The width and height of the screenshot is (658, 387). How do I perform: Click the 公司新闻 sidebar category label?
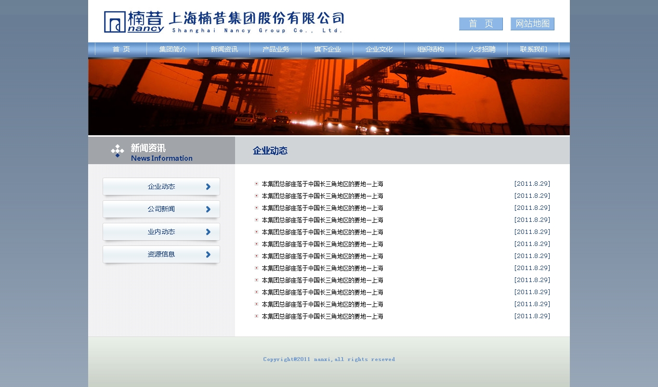(161, 209)
